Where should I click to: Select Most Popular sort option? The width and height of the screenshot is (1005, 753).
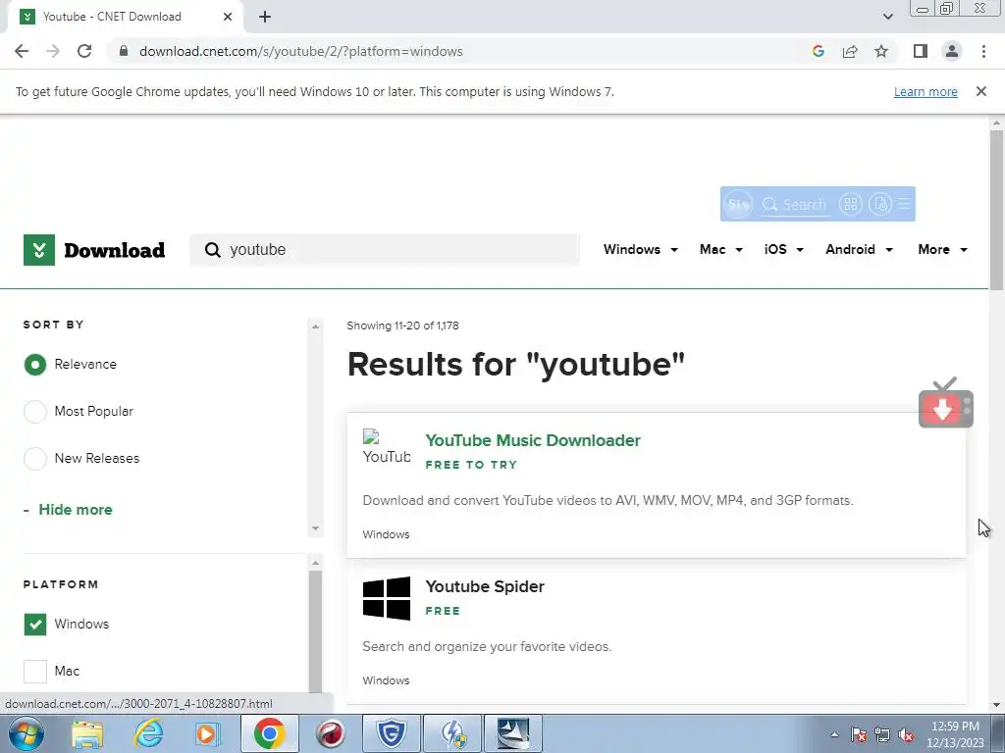tap(35, 411)
